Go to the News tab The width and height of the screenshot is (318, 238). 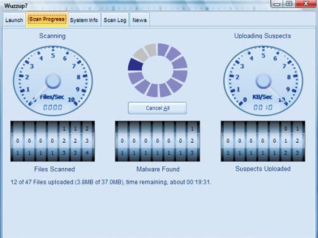139,20
